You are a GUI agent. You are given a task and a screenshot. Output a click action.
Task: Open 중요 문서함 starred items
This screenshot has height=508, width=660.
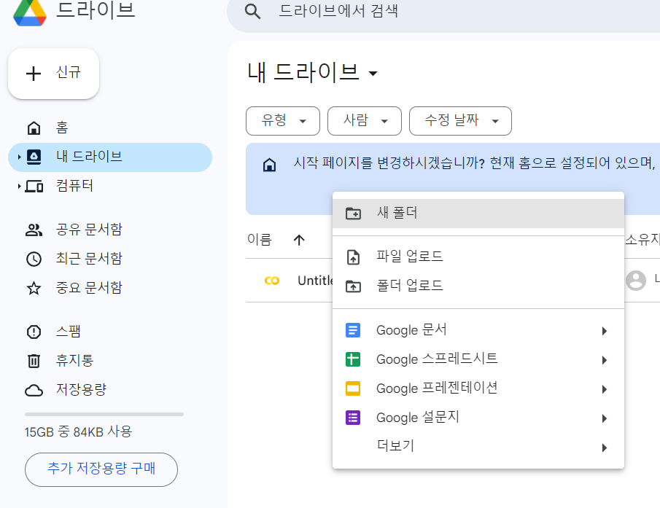pyautogui.click(x=110, y=288)
